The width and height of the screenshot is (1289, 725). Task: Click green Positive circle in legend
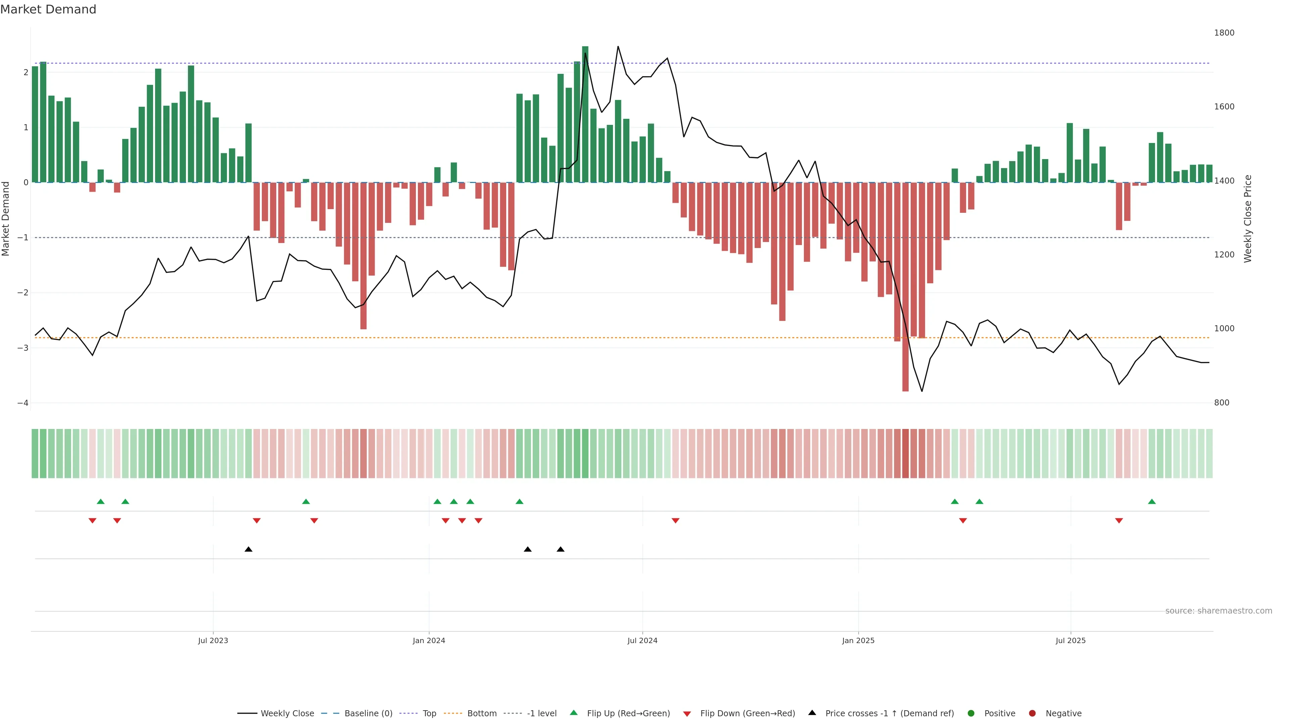pyautogui.click(x=971, y=714)
